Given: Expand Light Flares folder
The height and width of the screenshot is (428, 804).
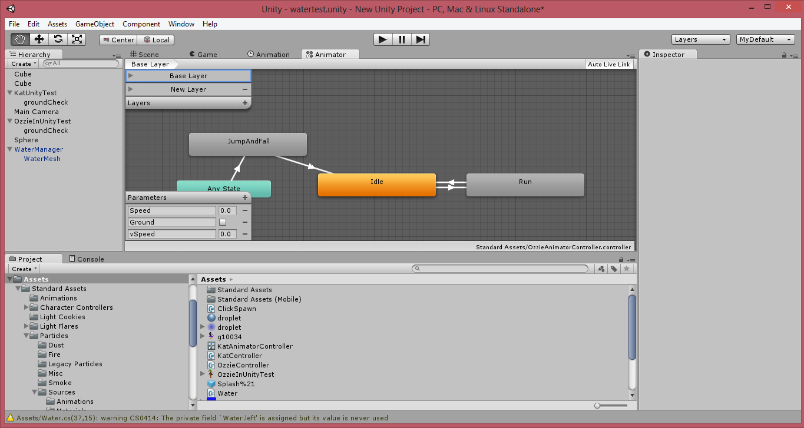Looking at the screenshot, I should click(x=26, y=326).
